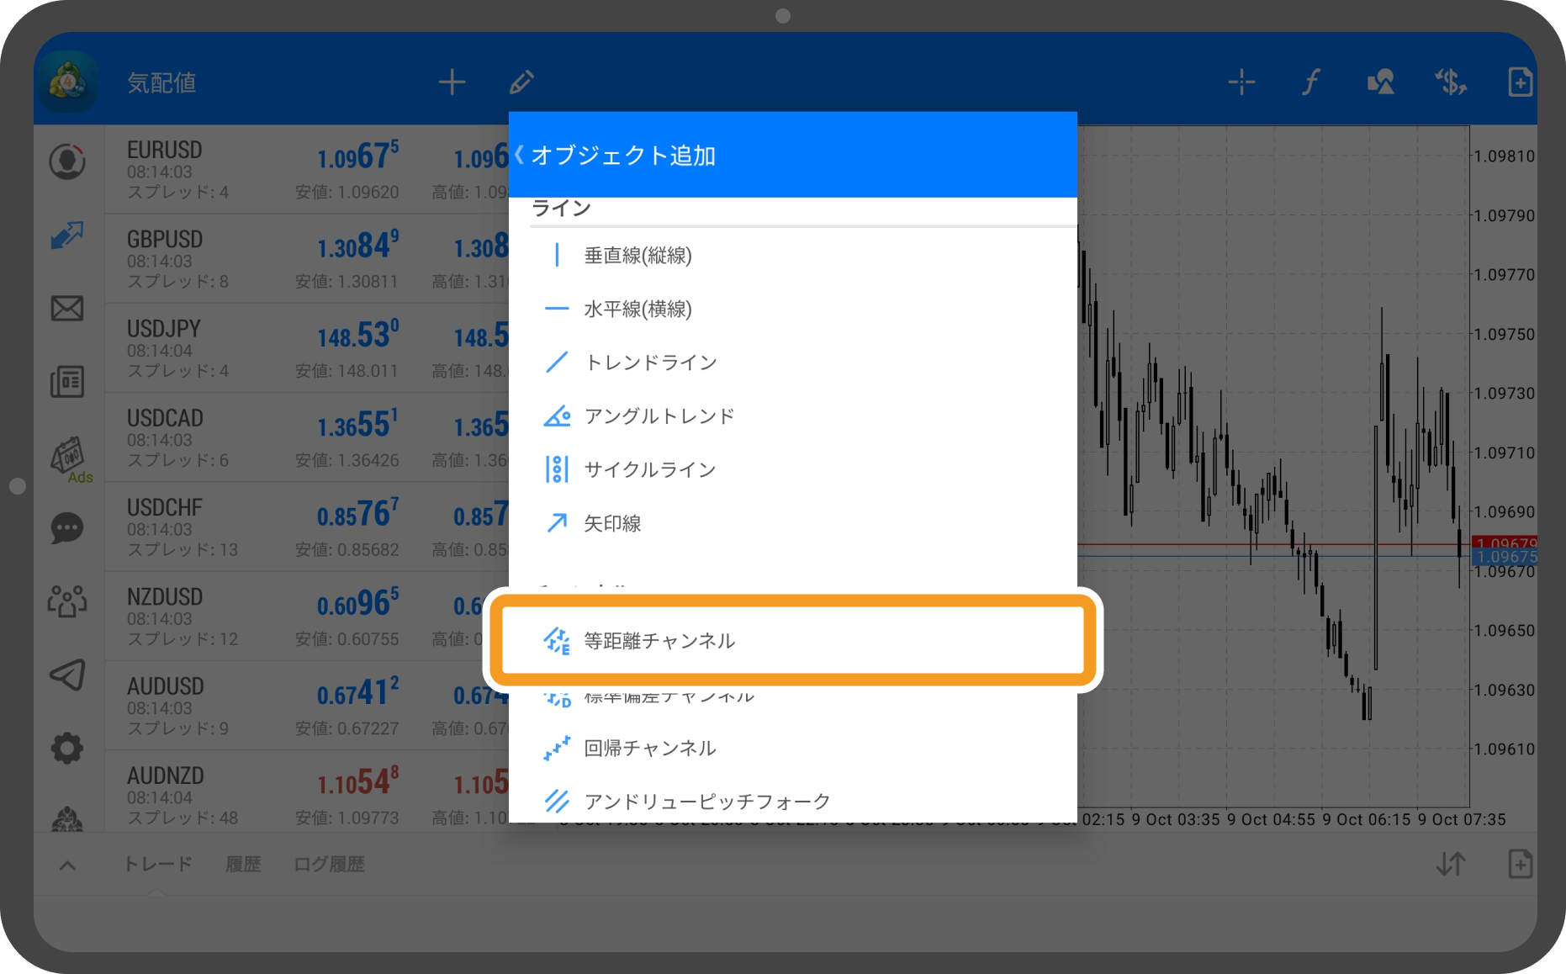Open the ログ履歴 tab
Screen dimensions: 1566x974
click(x=329, y=864)
